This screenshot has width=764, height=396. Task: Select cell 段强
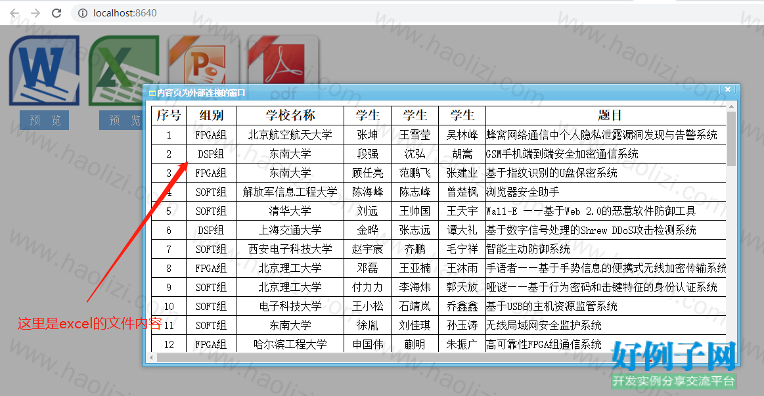(367, 154)
